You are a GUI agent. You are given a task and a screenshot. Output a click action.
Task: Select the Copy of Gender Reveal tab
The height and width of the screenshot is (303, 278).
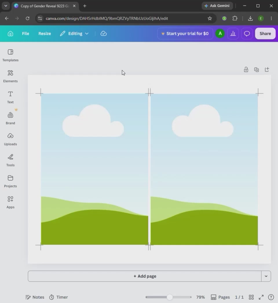coord(45,6)
